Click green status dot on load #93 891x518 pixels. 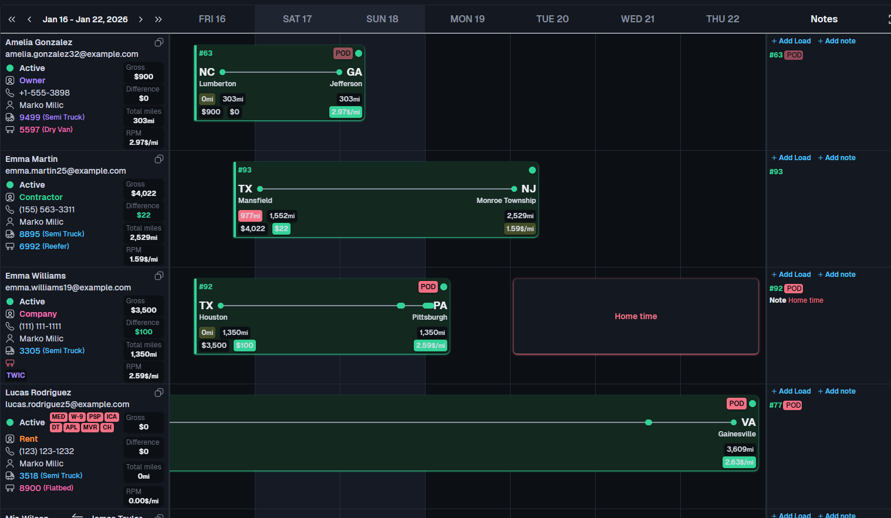[532, 170]
